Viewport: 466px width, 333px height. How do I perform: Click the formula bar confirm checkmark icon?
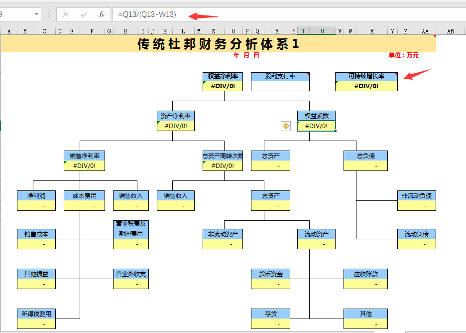click(x=84, y=14)
